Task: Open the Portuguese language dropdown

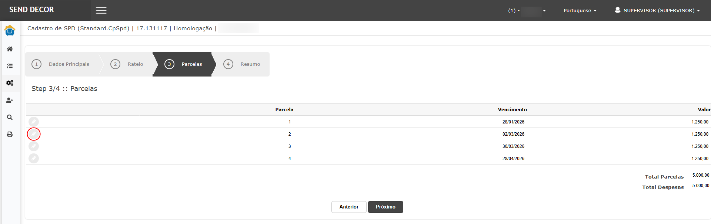Action: point(580,11)
